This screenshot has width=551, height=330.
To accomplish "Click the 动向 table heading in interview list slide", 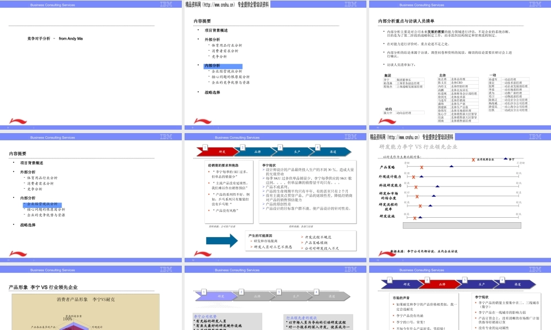I will (x=388, y=109).
